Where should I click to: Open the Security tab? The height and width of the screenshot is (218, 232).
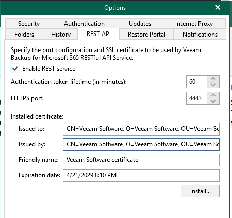29,24
